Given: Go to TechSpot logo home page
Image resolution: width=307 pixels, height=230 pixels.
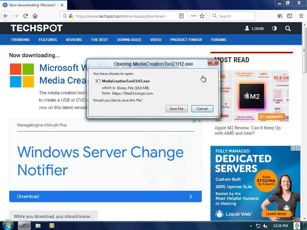Looking at the screenshot, I should [x=37, y=28].
